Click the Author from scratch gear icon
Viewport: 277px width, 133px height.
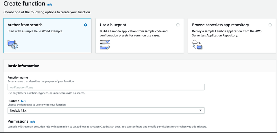(x=13, y=44)
